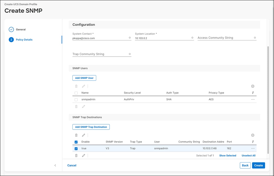Check the checkbox for the snmpadmin user row
The image size is (274, 176).
click(x=76, y=100)
